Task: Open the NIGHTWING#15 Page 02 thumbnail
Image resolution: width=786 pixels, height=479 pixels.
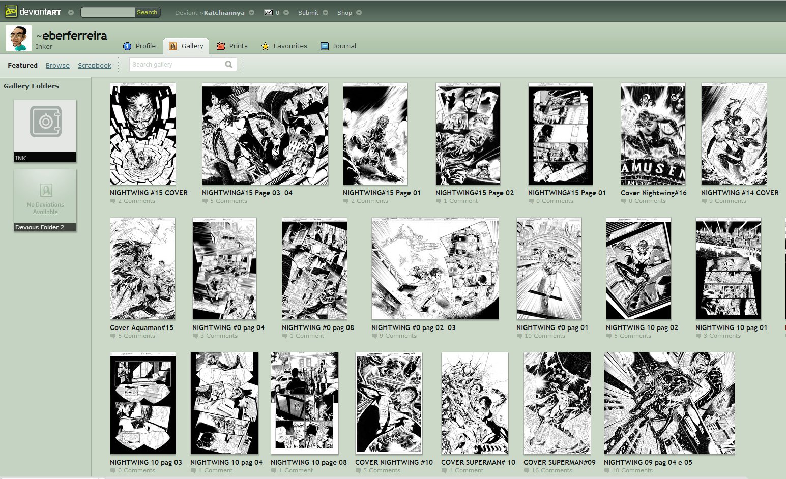Action: [x=468, y=134]
